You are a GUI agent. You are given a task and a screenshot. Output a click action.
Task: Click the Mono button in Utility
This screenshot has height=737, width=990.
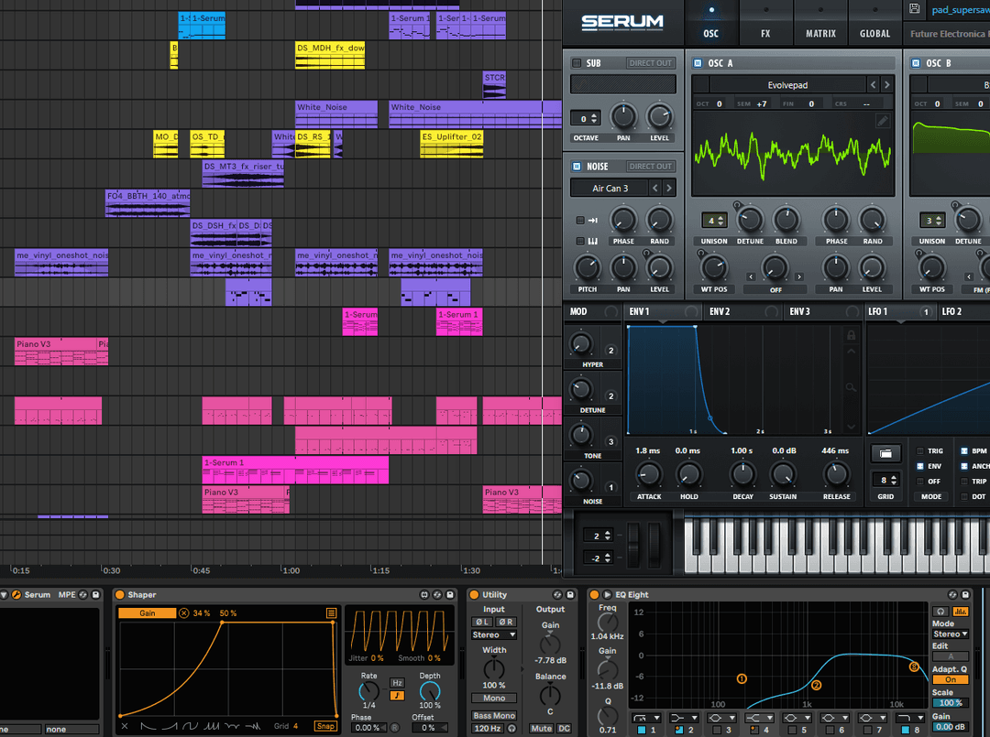pos(494,698)
